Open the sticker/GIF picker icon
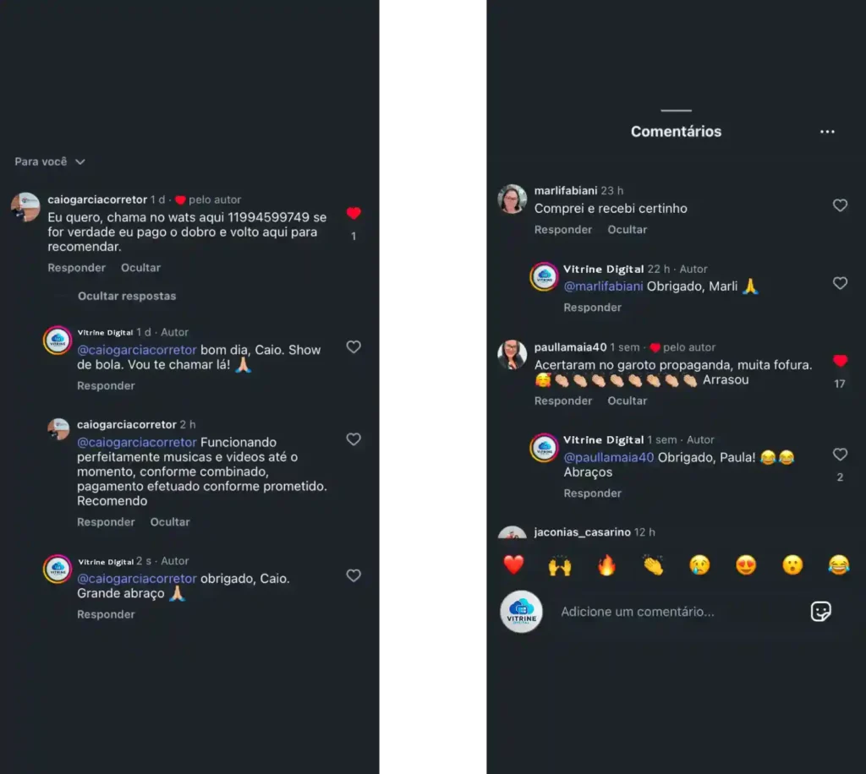Screen dimensions: 866x774 click(820, 612)
